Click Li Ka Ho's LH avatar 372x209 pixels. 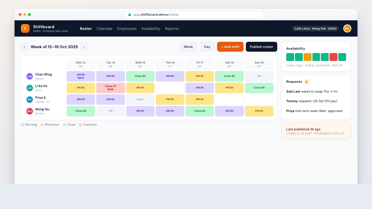30,88
